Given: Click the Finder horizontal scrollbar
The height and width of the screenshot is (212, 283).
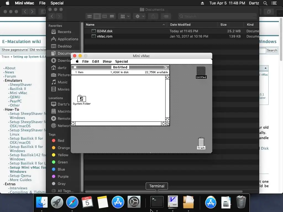Looking at the screenshot, I should (x=164, y=192).
